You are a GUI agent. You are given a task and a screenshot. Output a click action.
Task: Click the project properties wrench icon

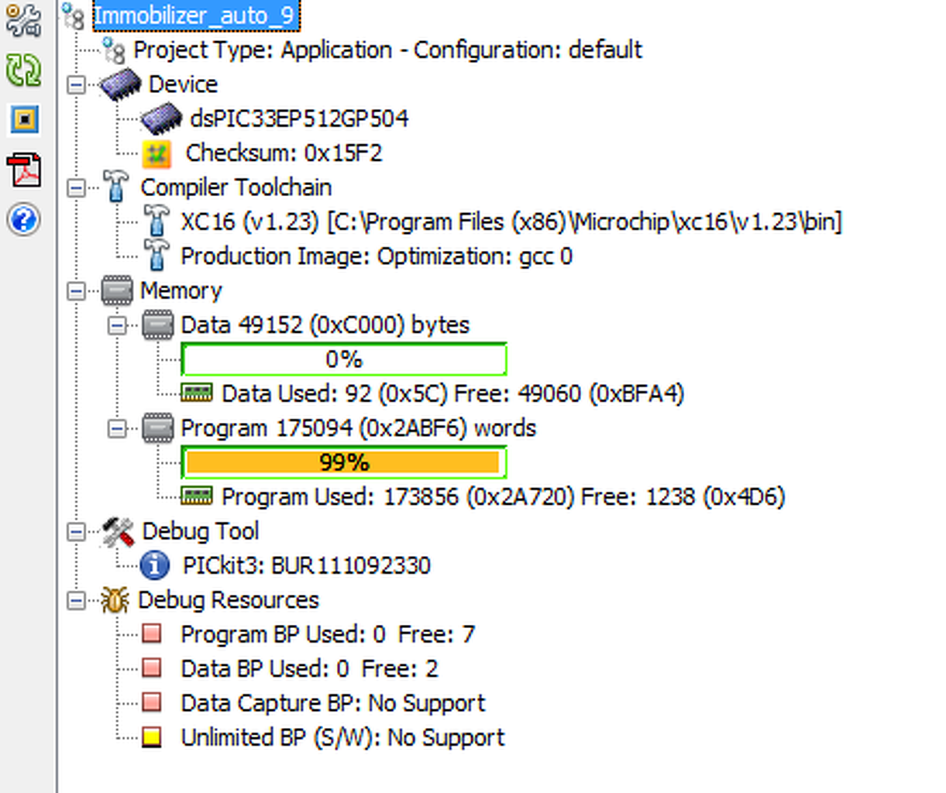point(23,21)
